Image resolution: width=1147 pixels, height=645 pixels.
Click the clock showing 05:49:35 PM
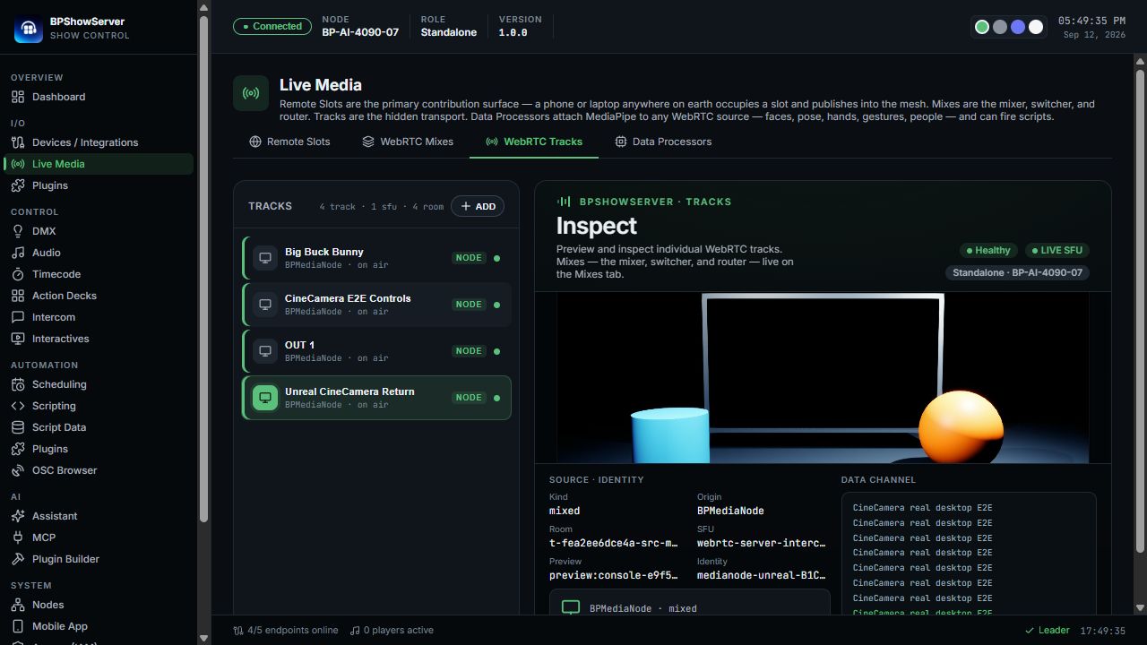pyautogui.click(x=1091, y=21)
